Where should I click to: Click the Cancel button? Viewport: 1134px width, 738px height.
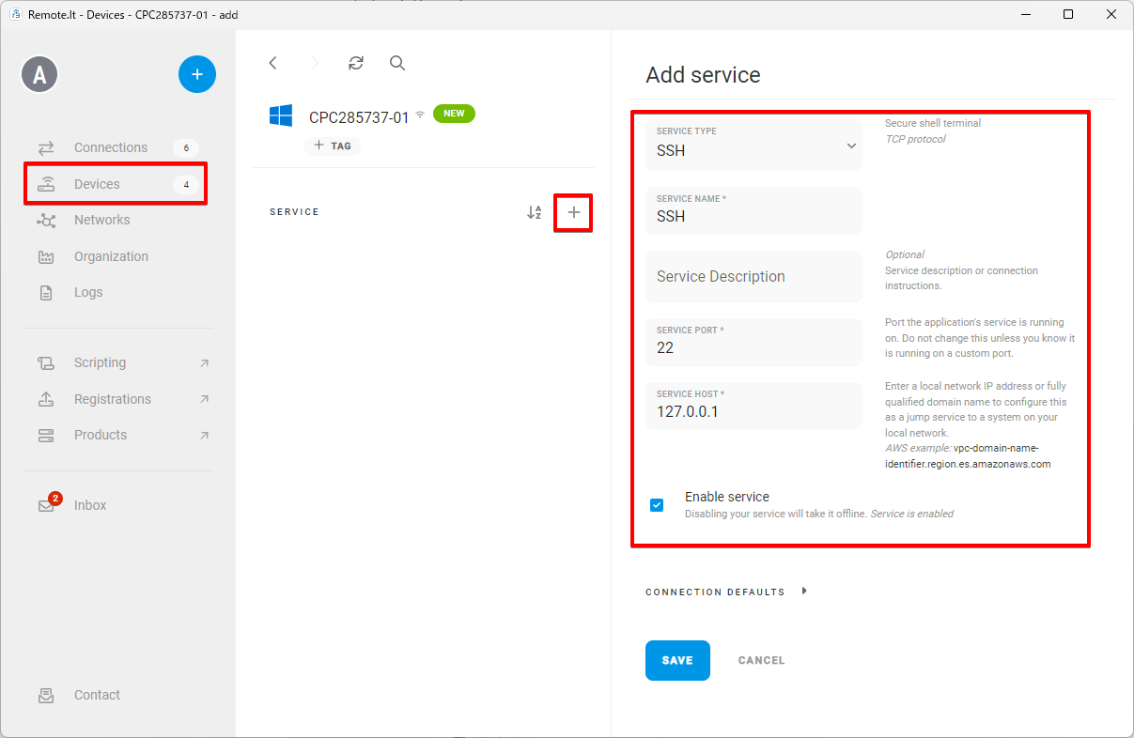[x=761, y=660]
